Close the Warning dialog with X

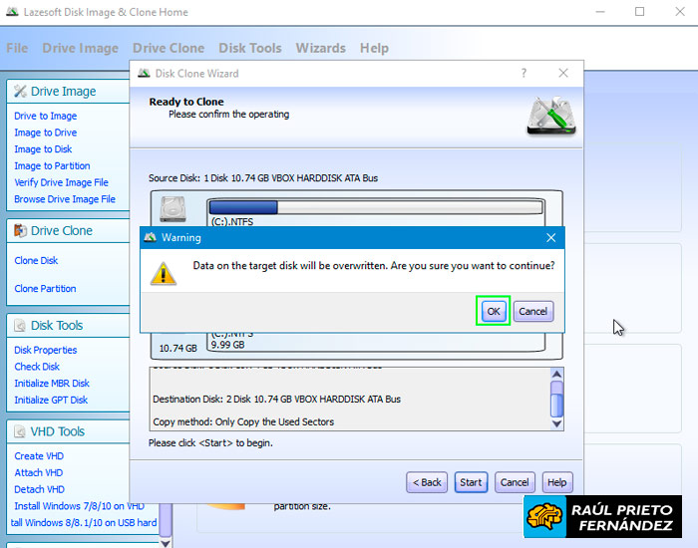tap(550, 238)
